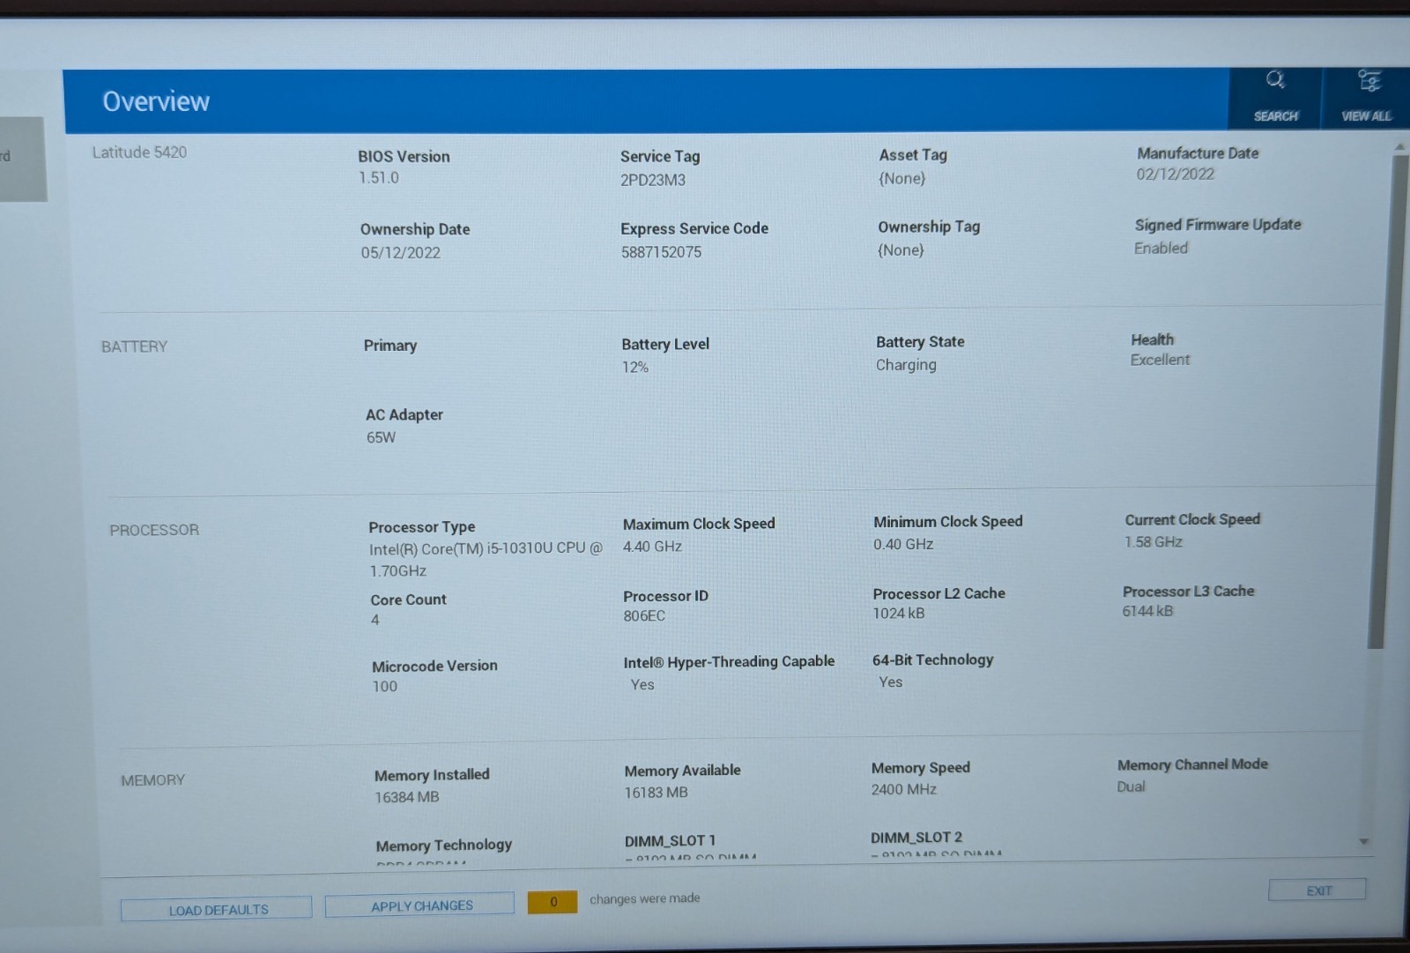Screen dimensions: 1410x953
Task: Click the Health Excellent value
Action: pyautogui.click(x=1160, y=360)
